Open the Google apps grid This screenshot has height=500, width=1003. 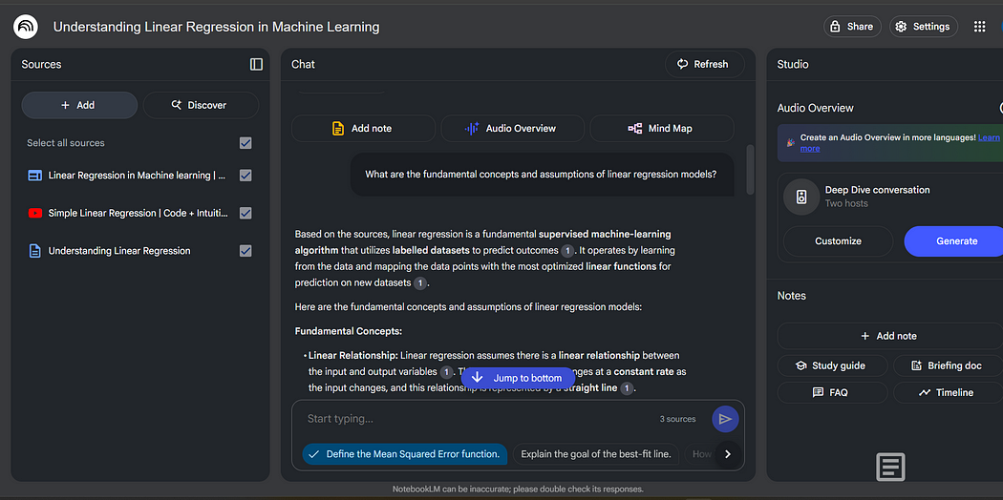(979, 27)
